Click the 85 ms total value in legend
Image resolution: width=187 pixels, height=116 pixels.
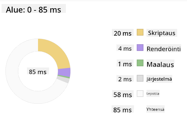click(123, 109)
